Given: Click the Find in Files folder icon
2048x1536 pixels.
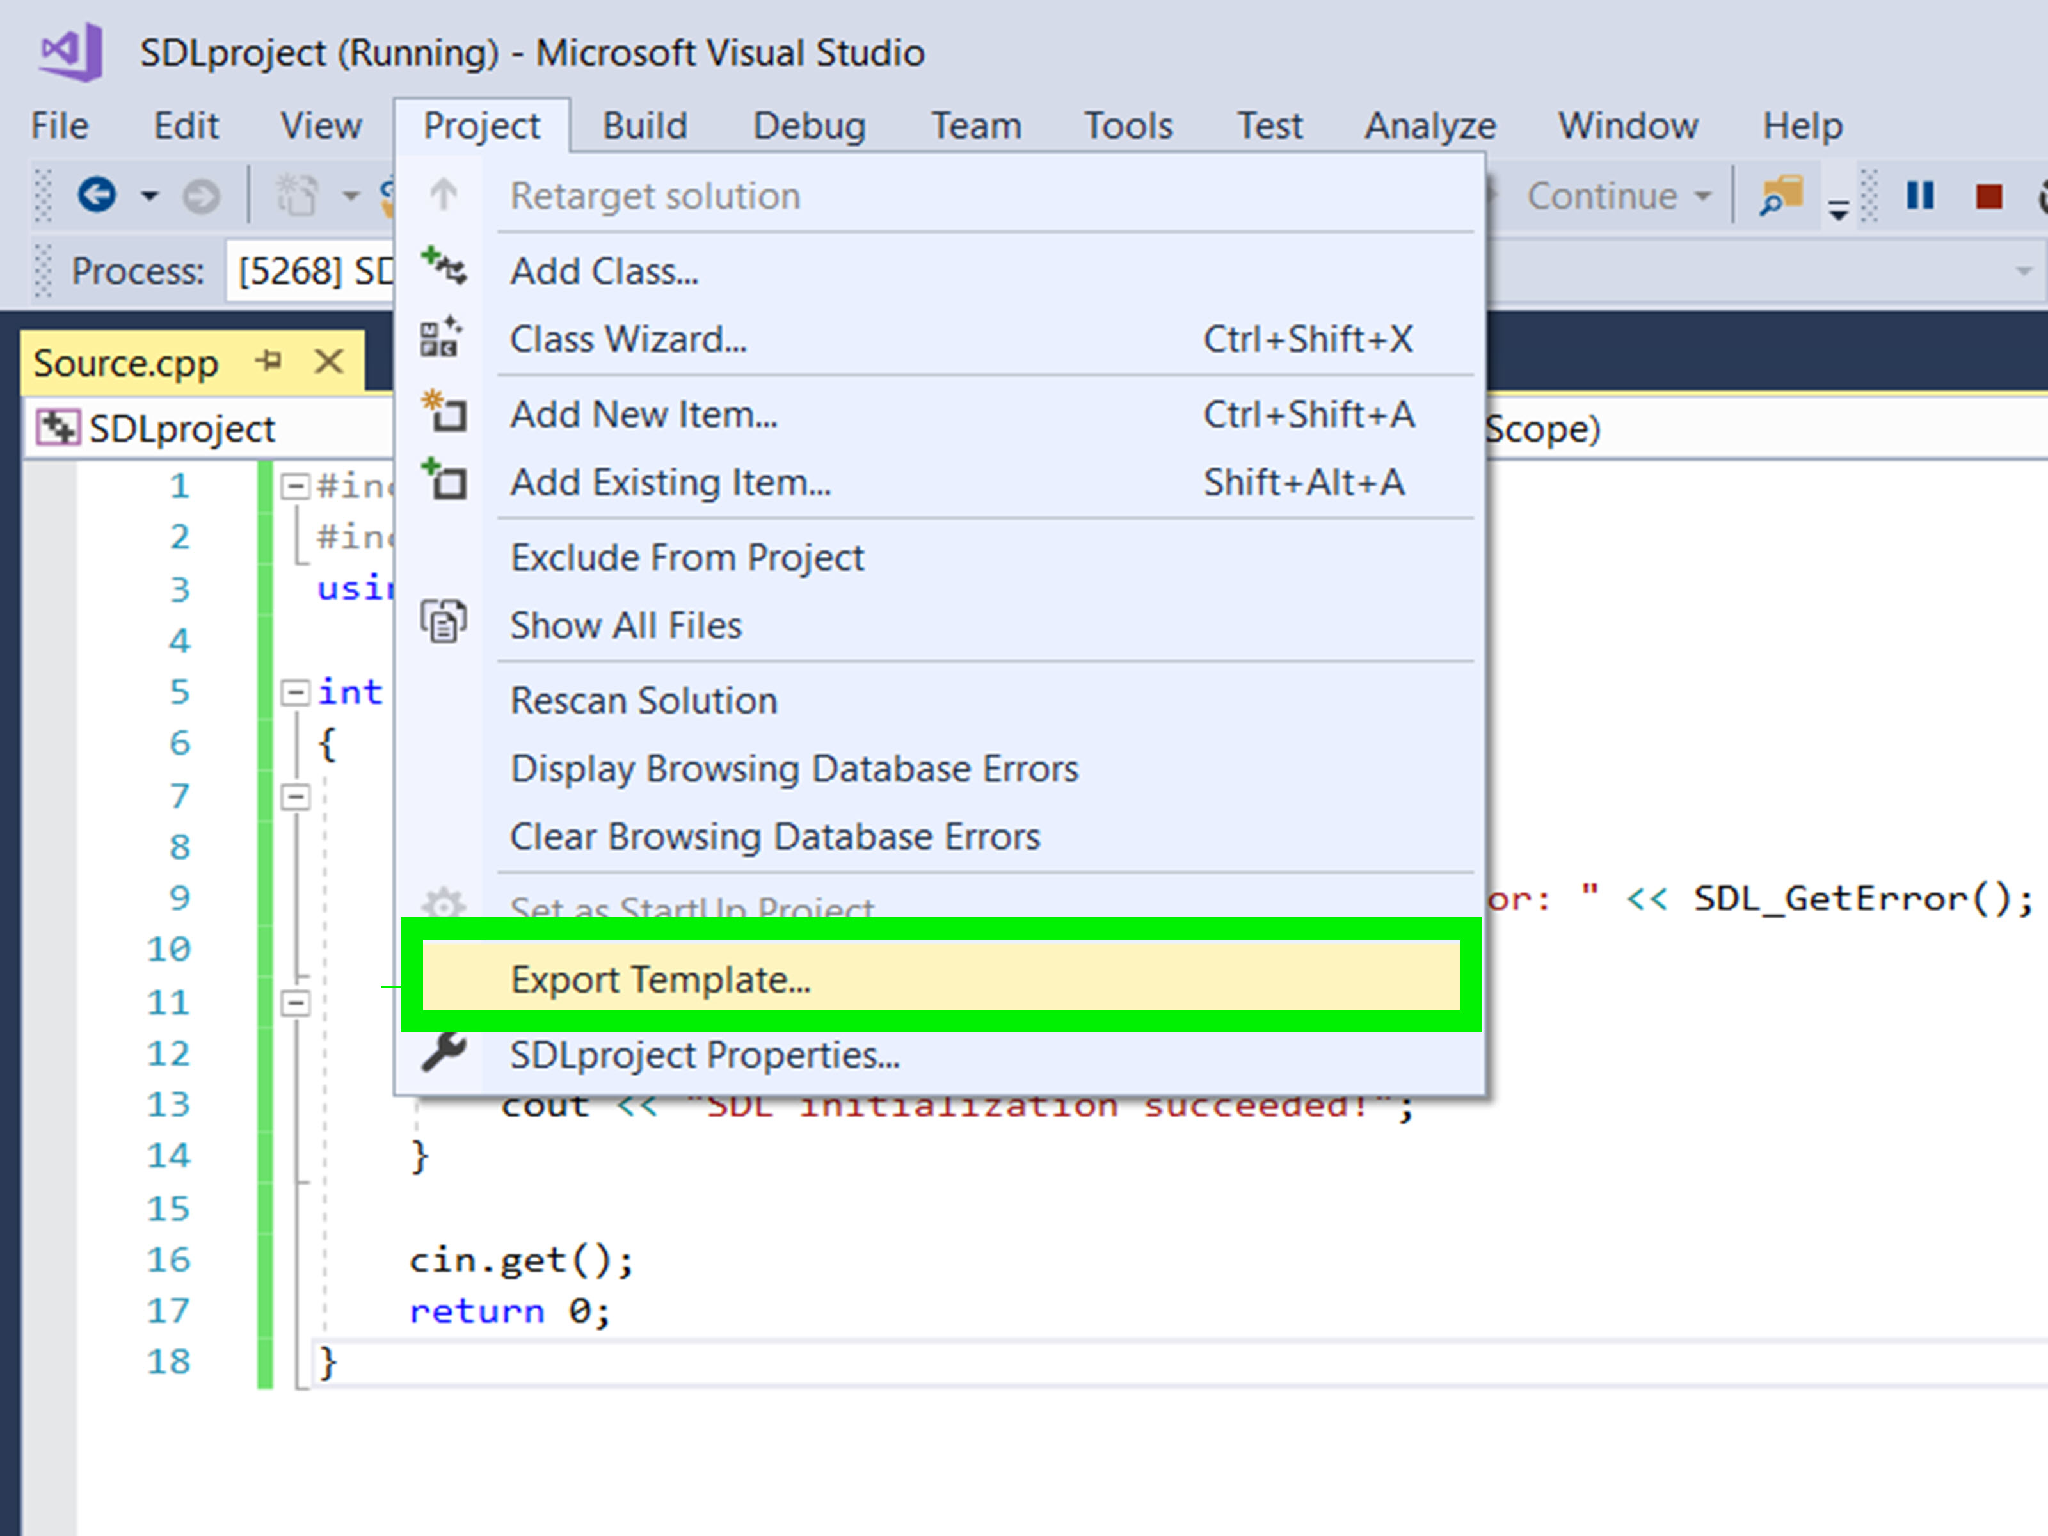Looking at the screenshot, I should pyautogui.click(x=1781, y=195).
